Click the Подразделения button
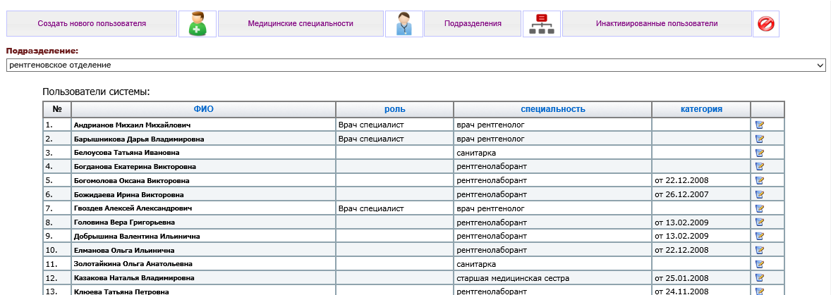The image size is (831, 295). tap(473, 24)
